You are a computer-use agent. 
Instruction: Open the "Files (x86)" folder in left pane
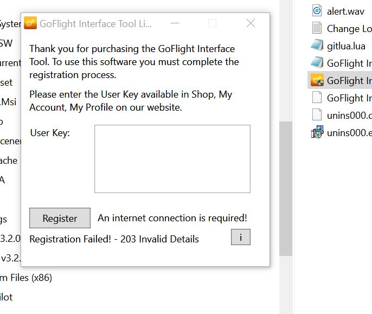pos(26,278)
